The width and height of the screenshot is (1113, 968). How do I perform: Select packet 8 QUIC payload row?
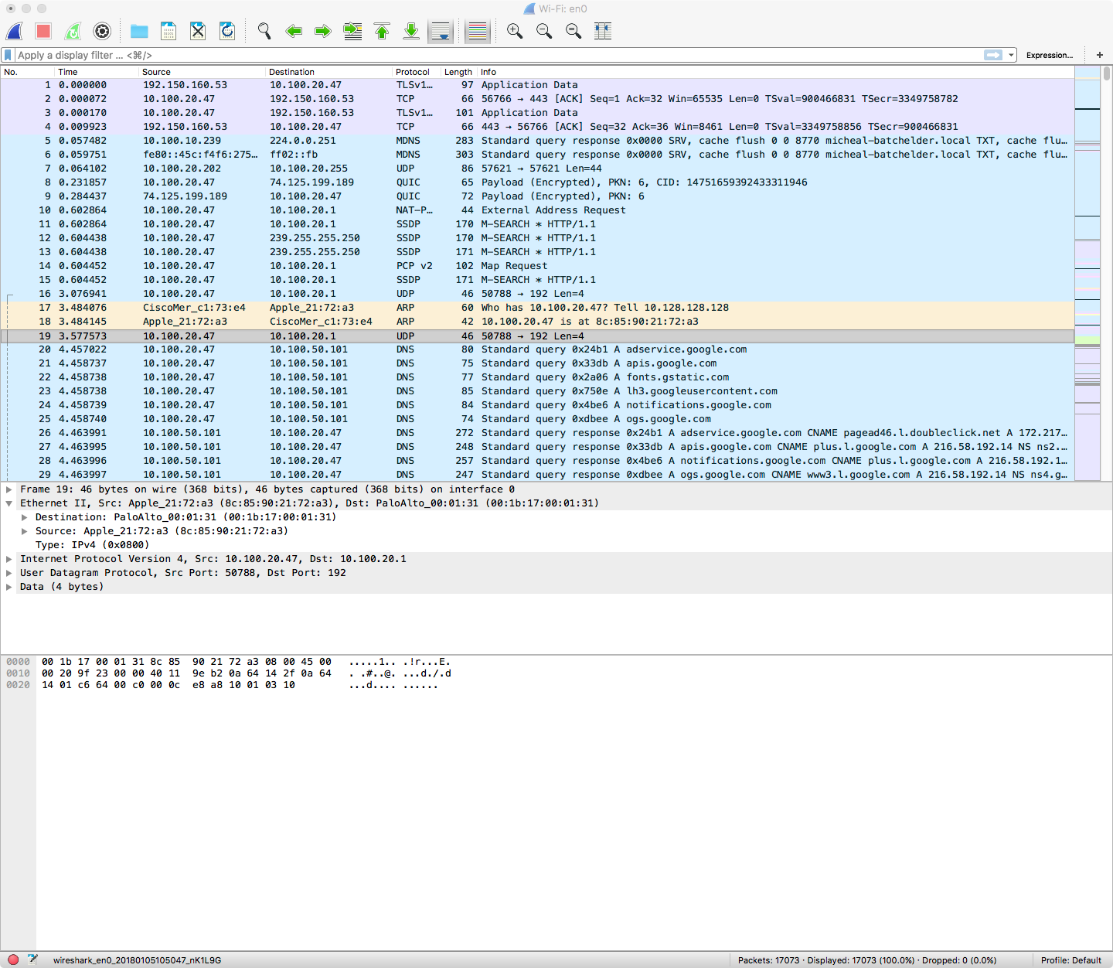coord(537,182)
